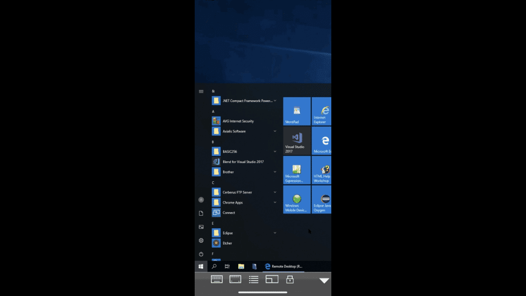The image size is (526, 296).
Task: Click the letter B section header
Action: coord(213,142)
